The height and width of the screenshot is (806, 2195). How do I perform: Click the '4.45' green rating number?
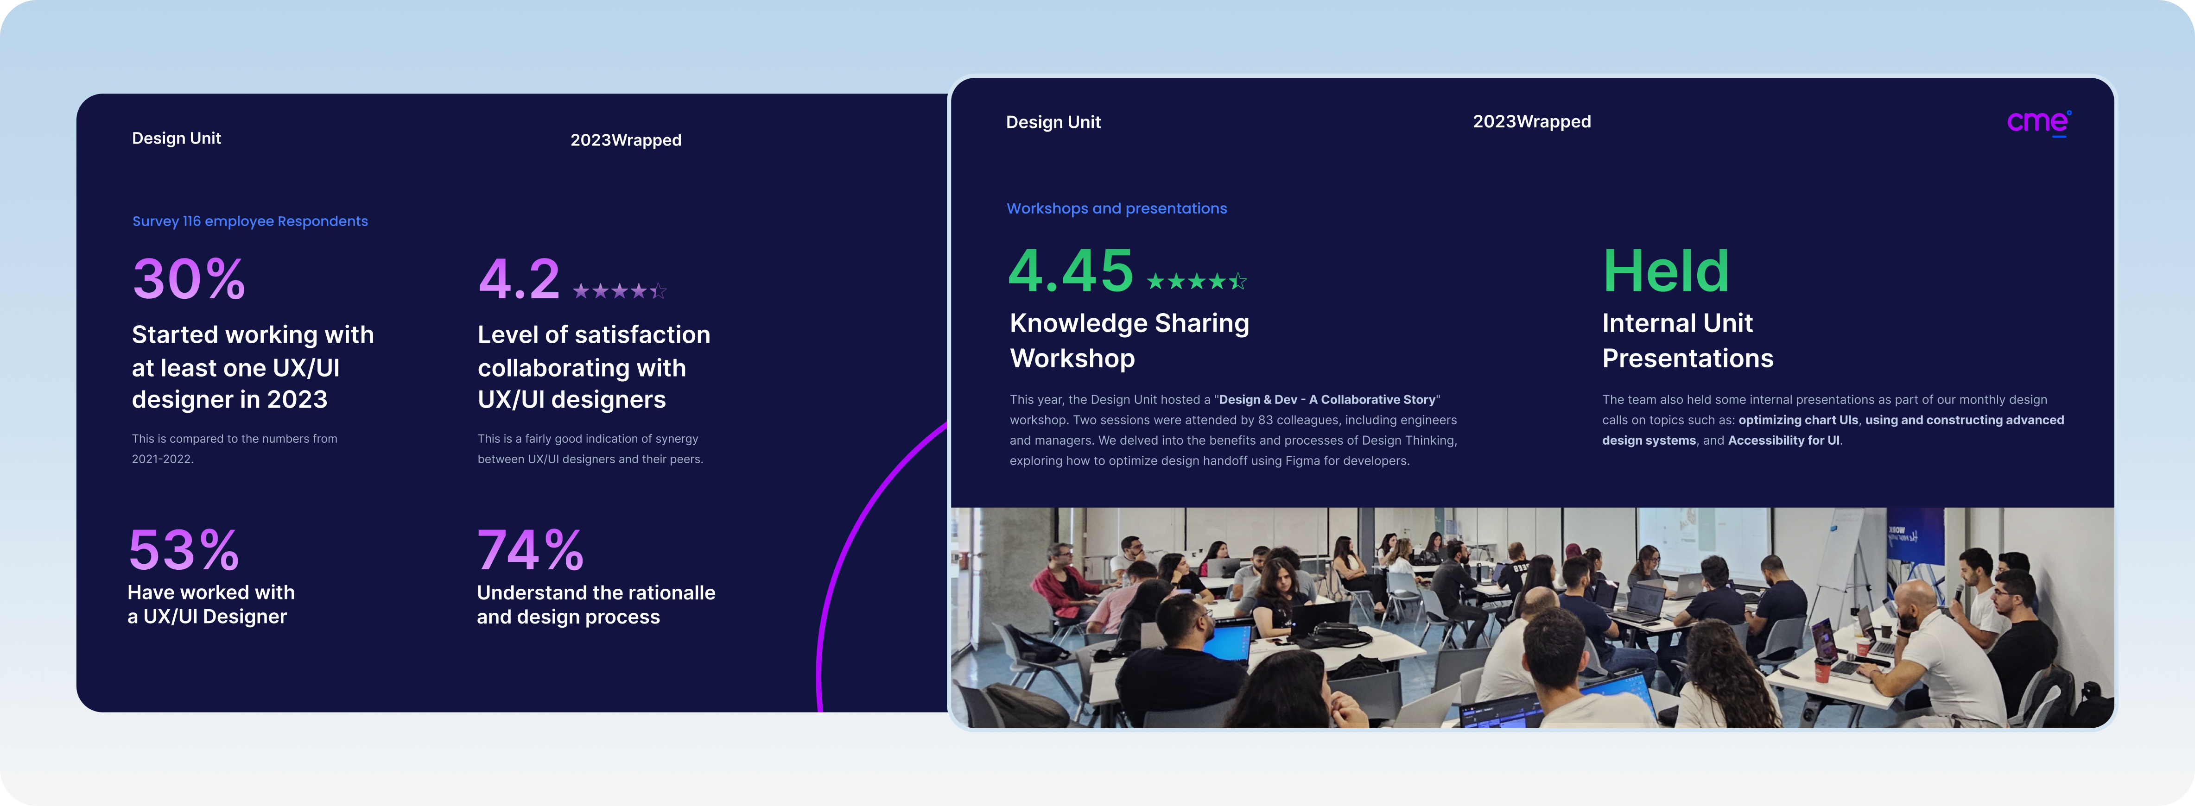1071,271
